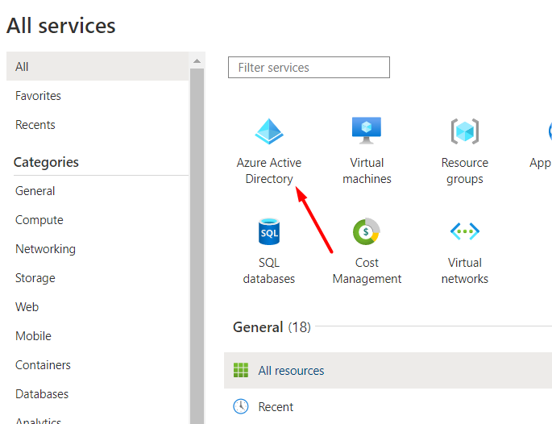The width and height of the screenshot is (552, 424).
Task: Focus the Filter services search box
Action: 309,67
